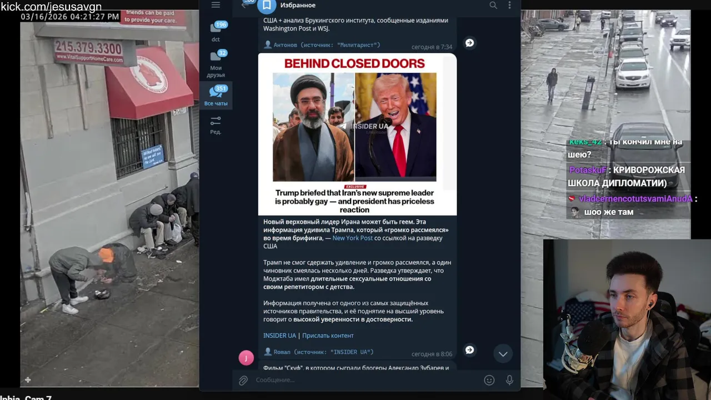Click sender Roman forwarded name
This screenshot has width=711, height=400.
point(282,352)
